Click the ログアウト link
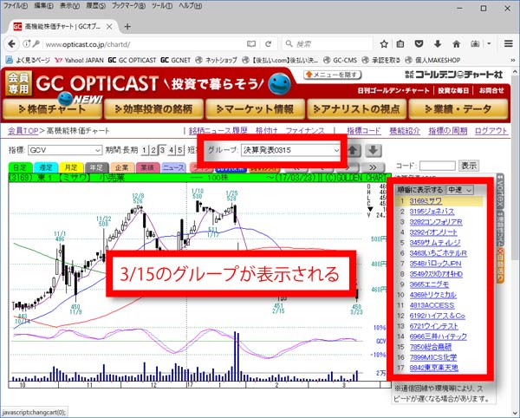520x418 pixels. click(x=491, y=131)
